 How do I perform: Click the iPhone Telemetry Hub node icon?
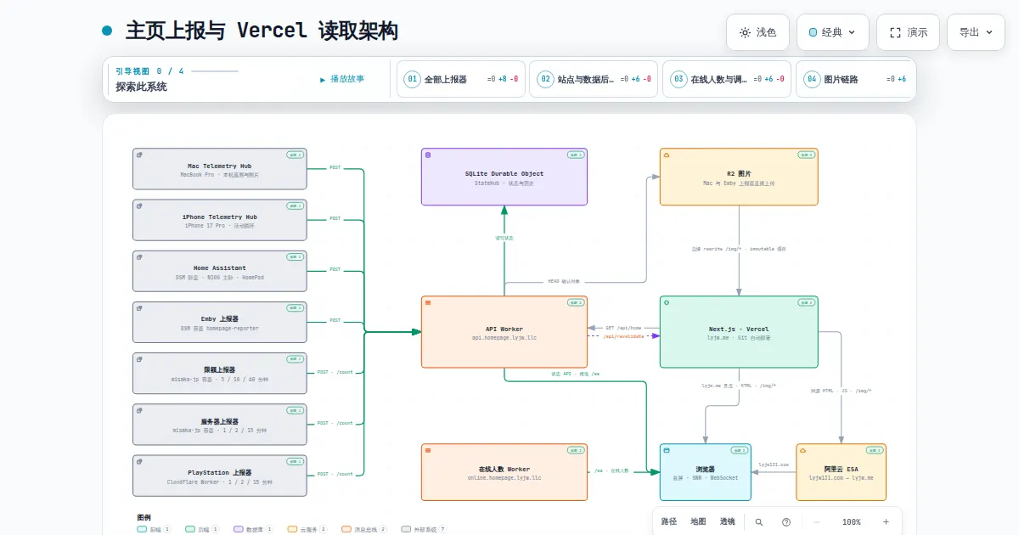coord(139,206)
